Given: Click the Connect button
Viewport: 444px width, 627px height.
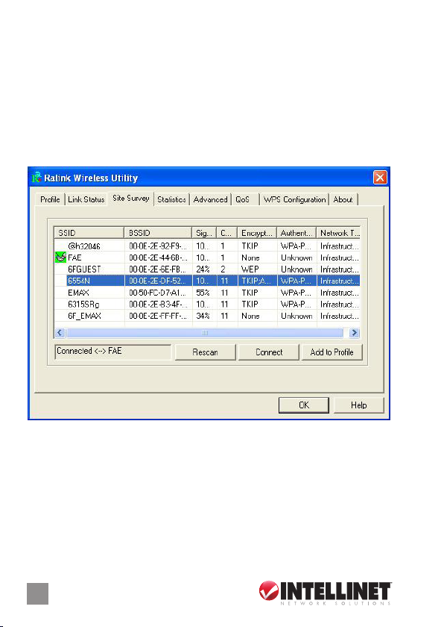Looking at the screenshot, I should coord(269,352).
